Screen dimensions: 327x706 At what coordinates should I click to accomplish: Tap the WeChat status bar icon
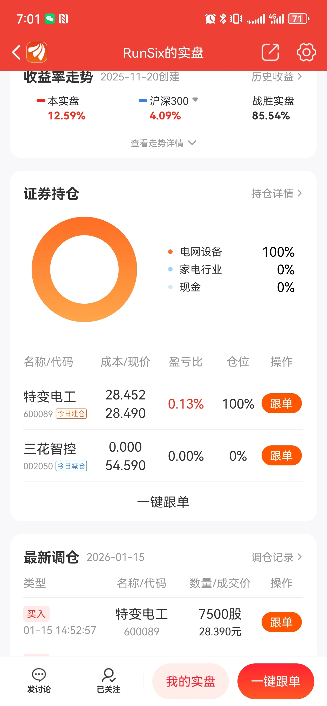(x=50, y=19)
